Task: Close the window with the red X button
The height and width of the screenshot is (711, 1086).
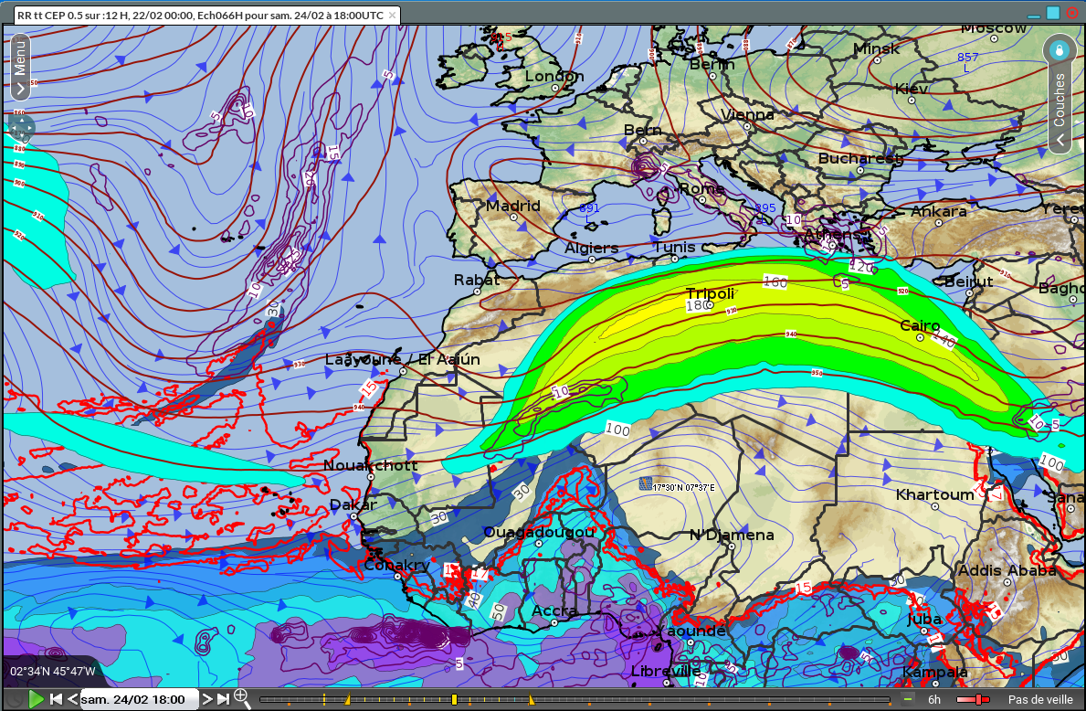Action: pos(1074,13)
